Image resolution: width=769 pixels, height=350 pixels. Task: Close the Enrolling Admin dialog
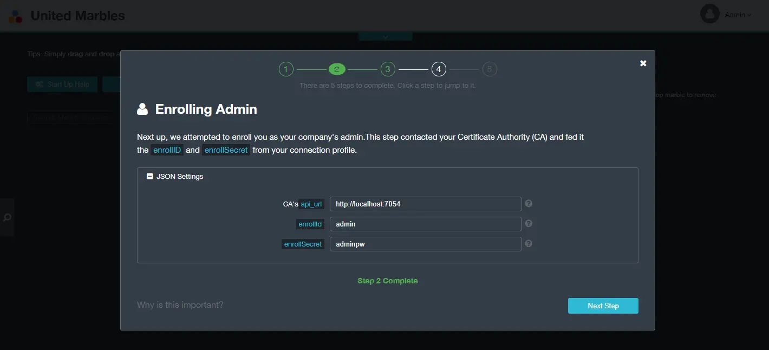pyautogui.click(x=643, y=63)
